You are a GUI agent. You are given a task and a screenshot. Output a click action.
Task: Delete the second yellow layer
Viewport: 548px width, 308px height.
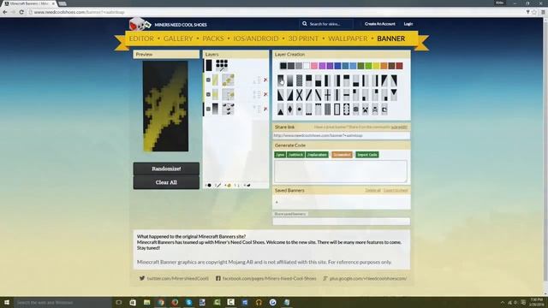[x=265, y=94]
